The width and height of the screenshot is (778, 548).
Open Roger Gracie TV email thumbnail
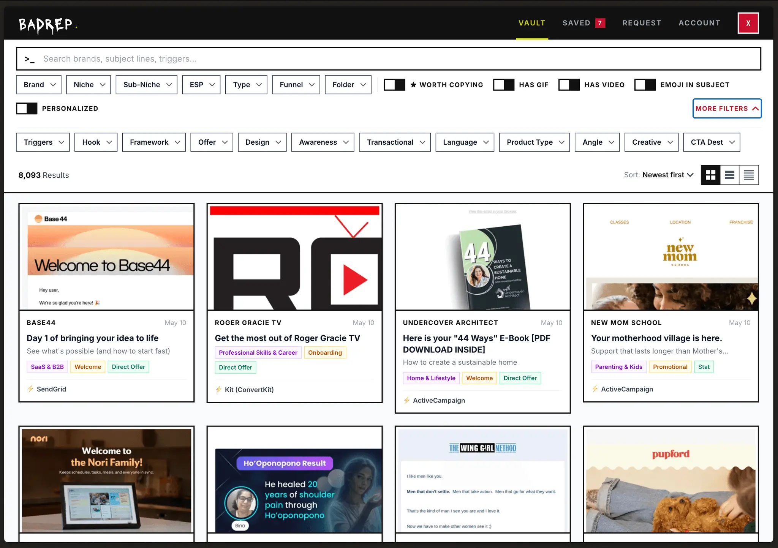click(x=294, y=257)
